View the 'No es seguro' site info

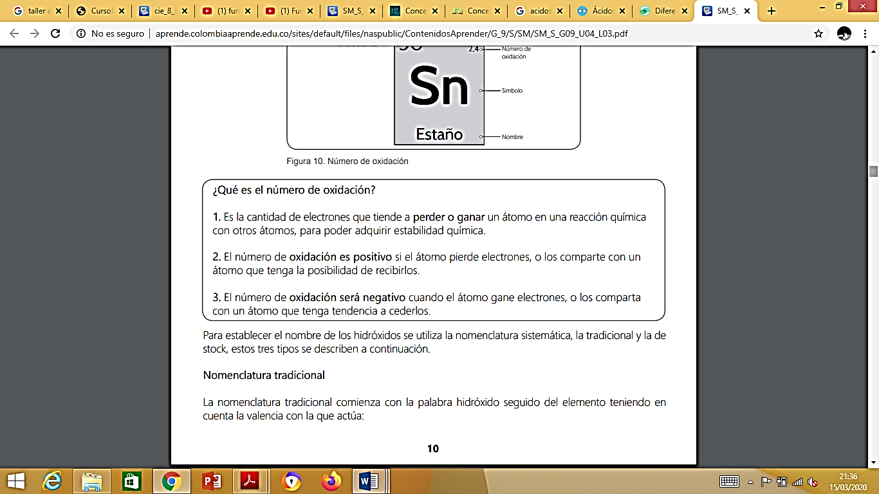[110, 33]
